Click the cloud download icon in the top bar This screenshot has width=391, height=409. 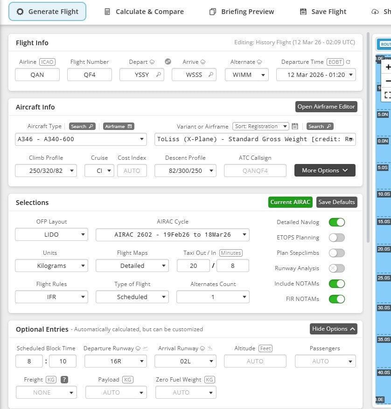[375, 12]
